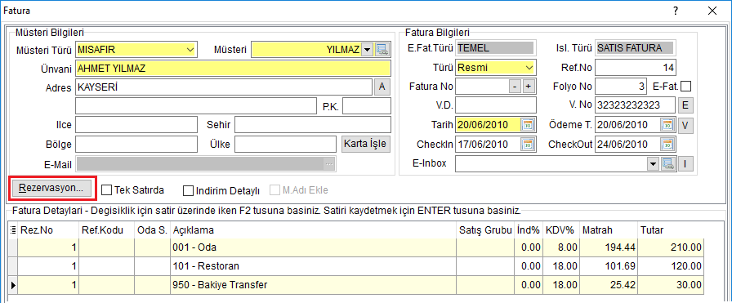
Task: Click the Ilce input field
Action: pos(136,125)
